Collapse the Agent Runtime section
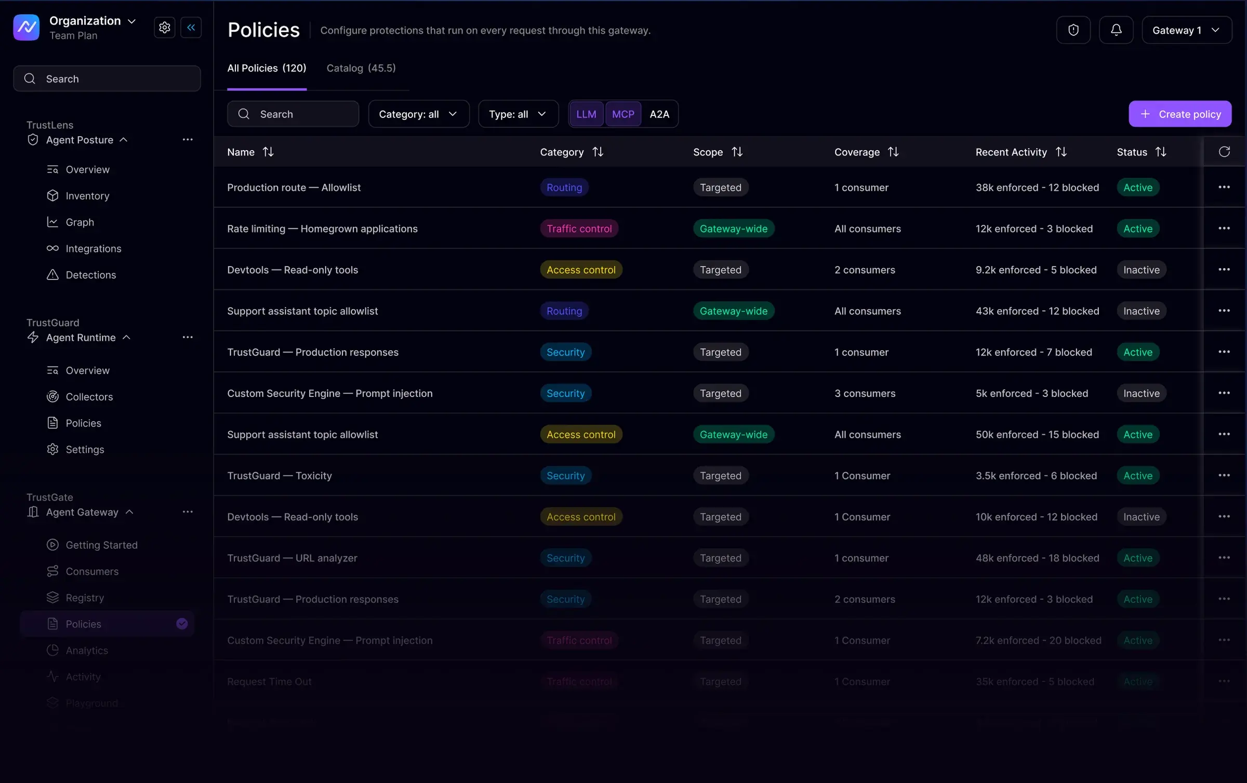The width and height of the screenshot is (1247, 783). click(x=126, y=337)
